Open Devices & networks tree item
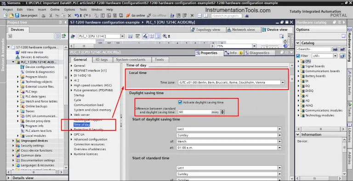Viewport: 353px width, 181px height. 34,57
